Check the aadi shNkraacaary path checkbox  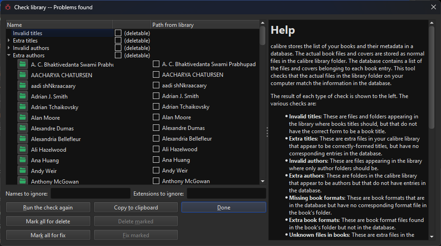[x=156, y=85]
